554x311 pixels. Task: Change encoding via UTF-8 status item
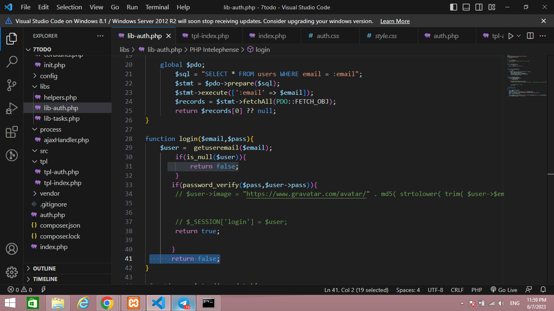point(436,290)
